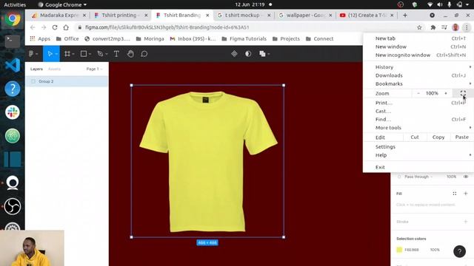Add a new fill with plus

coord(466,194)
